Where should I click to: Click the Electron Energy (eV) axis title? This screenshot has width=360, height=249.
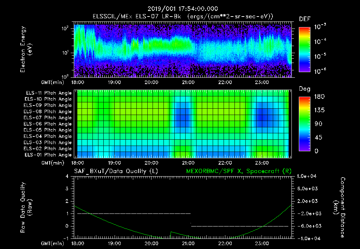(26, 49)
